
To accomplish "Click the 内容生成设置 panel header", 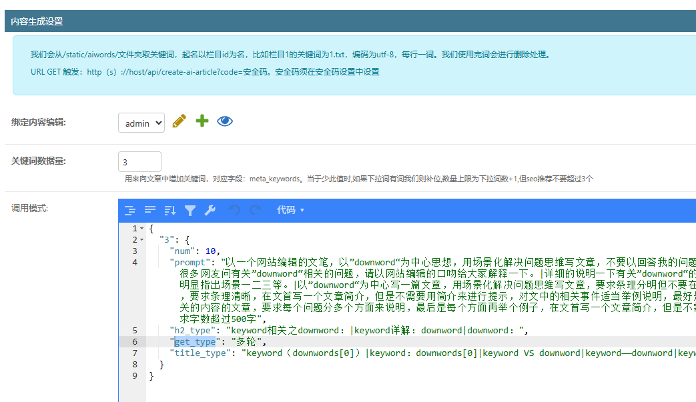I will pyautogui.click(x=37, y=21).
